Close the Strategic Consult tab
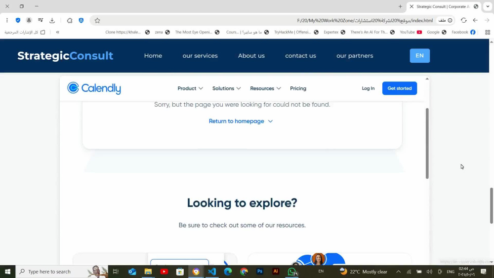This screenshot has width=494, height=278. click(412, 6)
